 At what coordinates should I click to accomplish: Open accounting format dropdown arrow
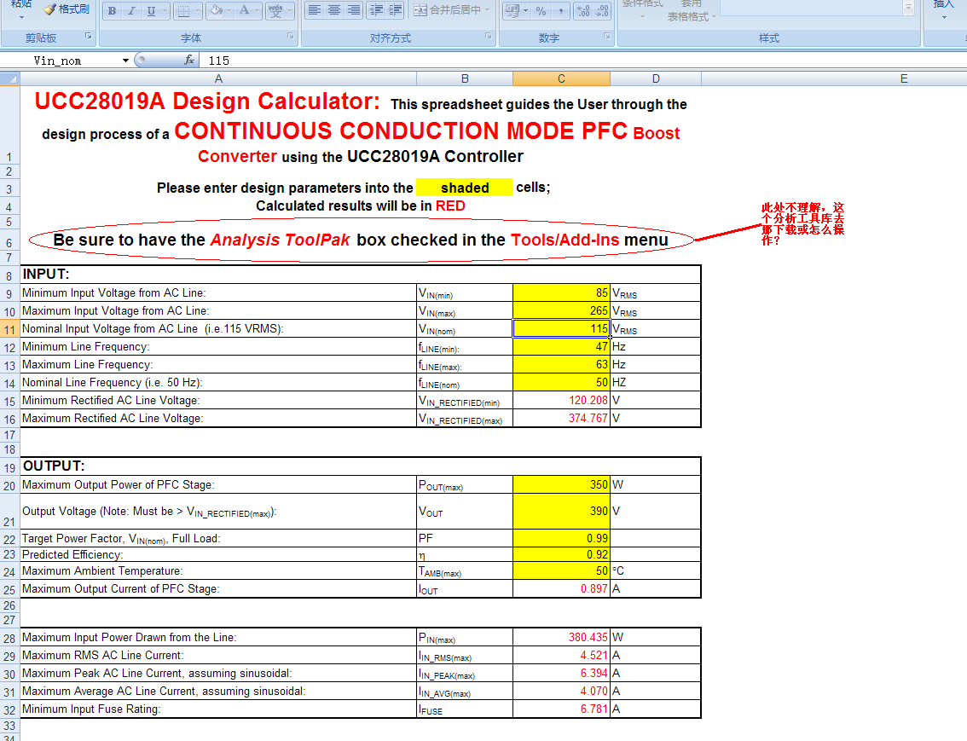(525, 10)
